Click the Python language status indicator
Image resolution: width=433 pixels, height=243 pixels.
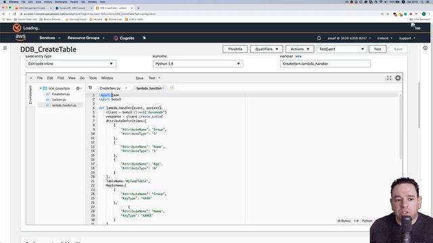pos(367,221)
